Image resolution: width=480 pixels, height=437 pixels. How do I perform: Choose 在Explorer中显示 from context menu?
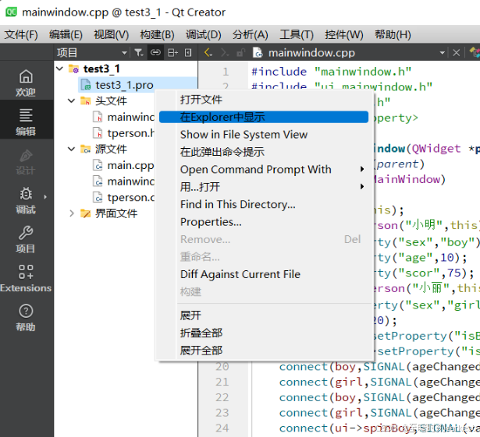pos(264,117)
